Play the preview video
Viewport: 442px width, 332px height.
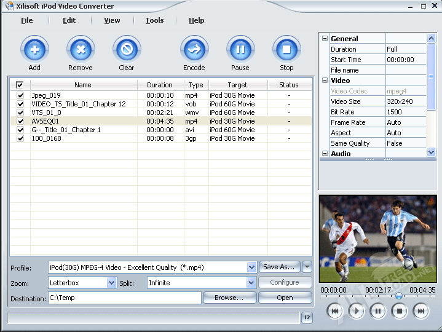coord(357,311)
